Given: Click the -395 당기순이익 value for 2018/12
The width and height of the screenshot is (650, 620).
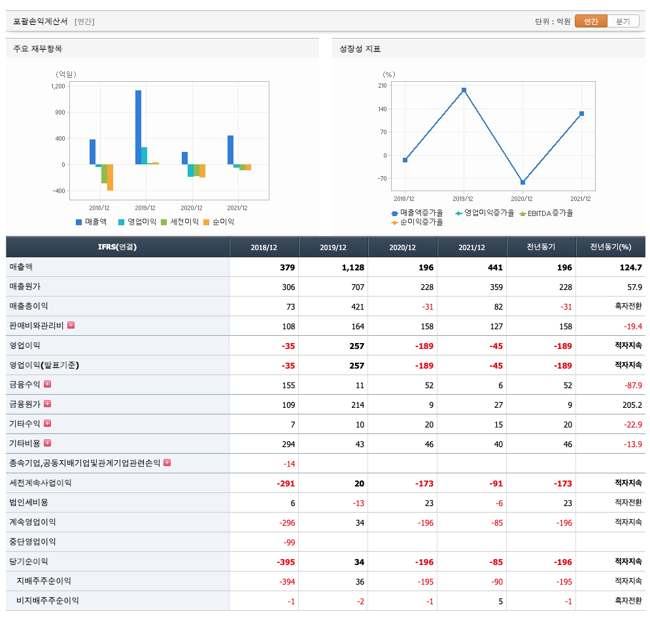Looking at the screenshot, I should tap(286, 562).
